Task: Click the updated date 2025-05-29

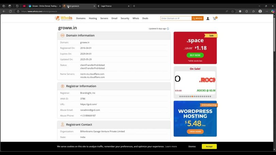Action: [x=86, y=59]
